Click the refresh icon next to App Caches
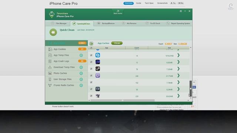The image size is (237, 133). tap(91, 44)
